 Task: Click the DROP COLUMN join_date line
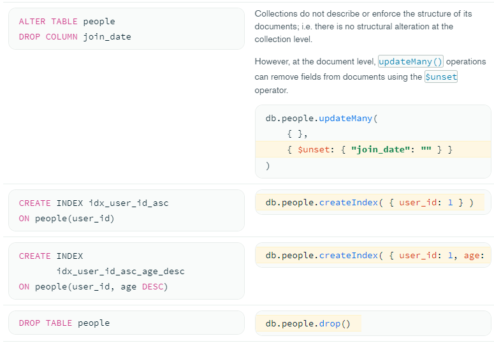point(75,37)
